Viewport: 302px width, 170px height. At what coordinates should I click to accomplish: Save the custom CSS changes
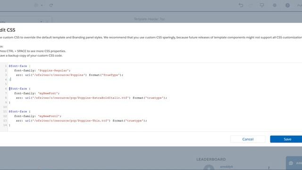[x=286, y=139]
